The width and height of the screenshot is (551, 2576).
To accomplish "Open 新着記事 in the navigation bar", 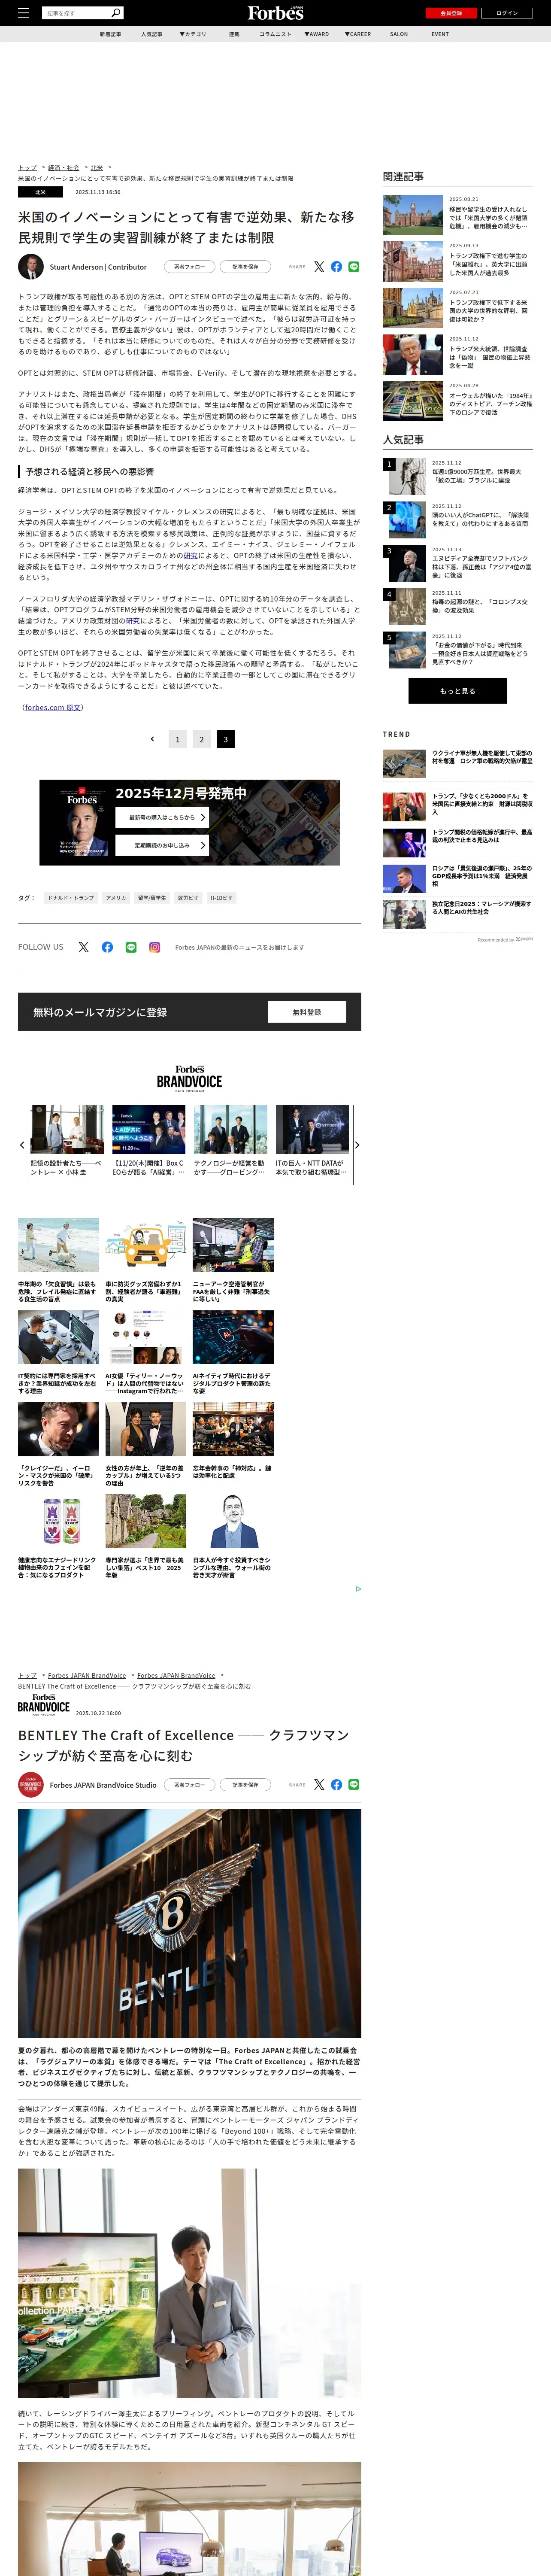I will pos(110,34).
